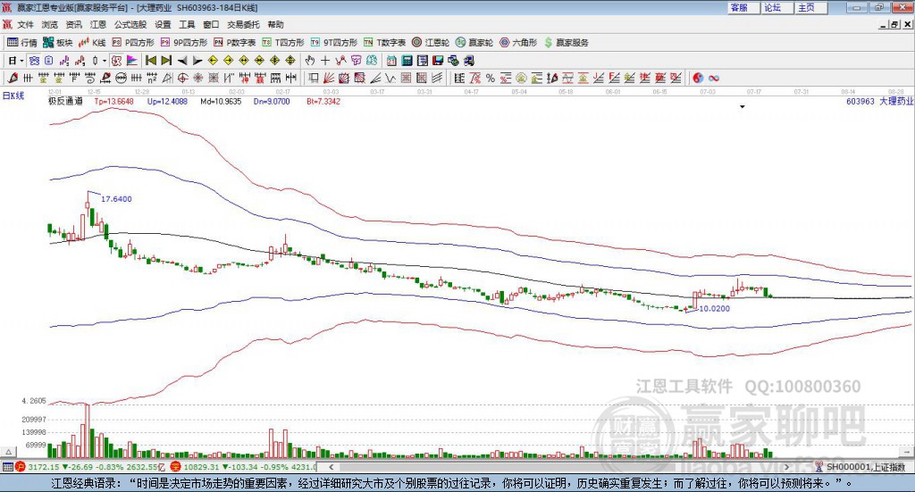Select the percent % line tool
Viewport: 915px width, 492px height.
491,78
